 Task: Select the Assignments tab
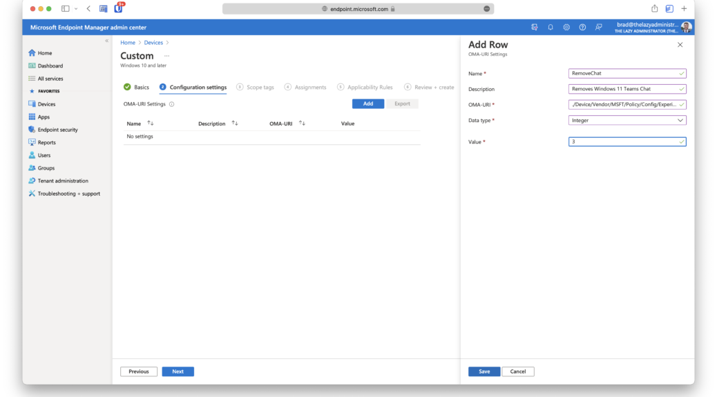305,87
